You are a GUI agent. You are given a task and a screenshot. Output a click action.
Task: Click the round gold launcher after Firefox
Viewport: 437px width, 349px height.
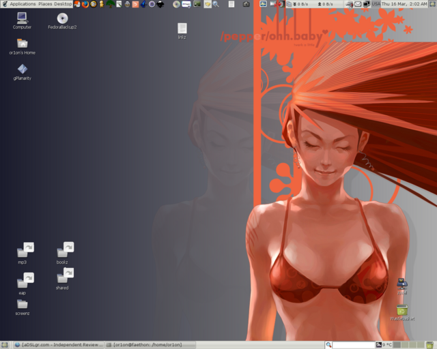[94, 4]
